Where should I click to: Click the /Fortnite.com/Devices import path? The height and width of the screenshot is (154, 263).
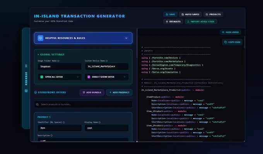coord(165,58)
